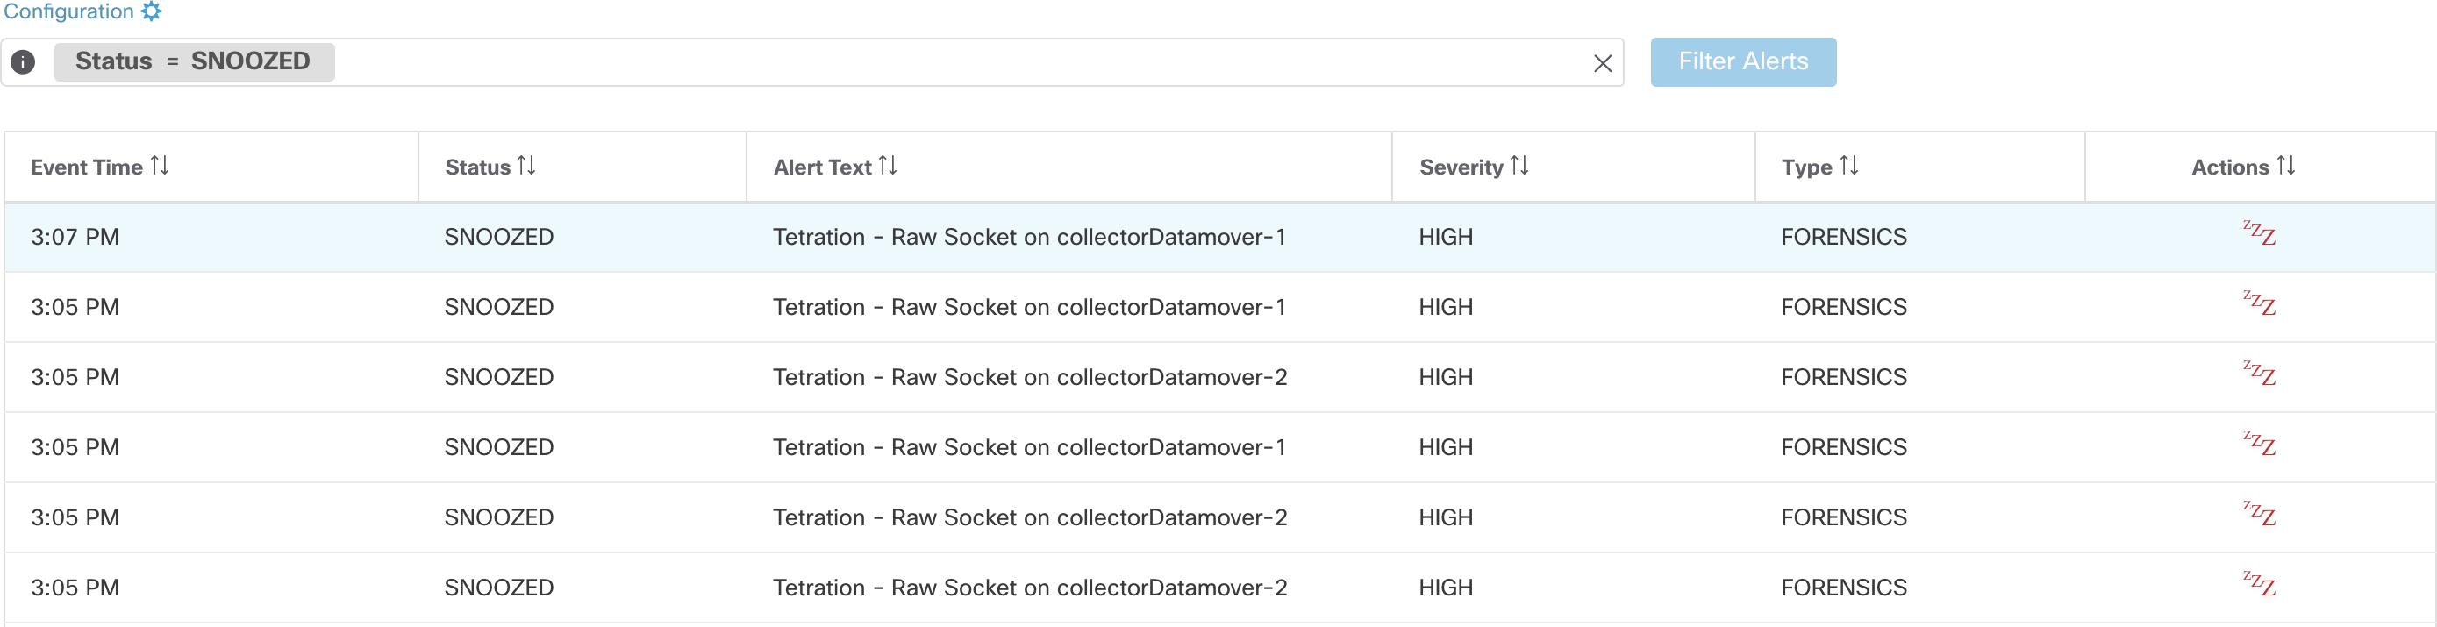Sort alerts by Alert Text column

tap(888, 167)
